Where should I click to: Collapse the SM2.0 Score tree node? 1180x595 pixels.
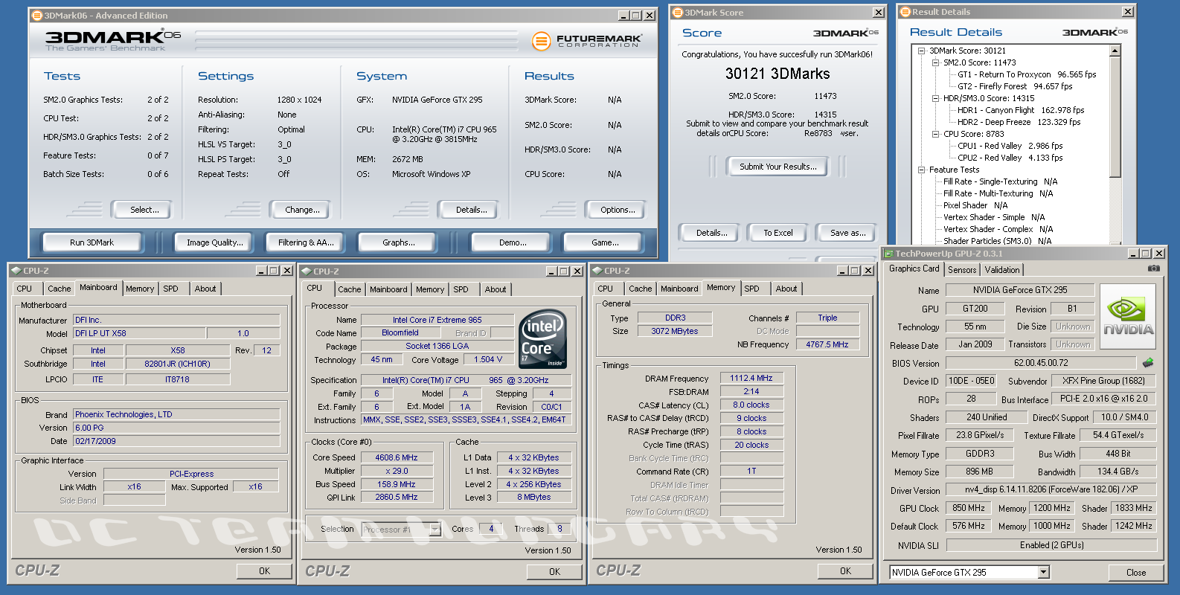click(936, 62)
